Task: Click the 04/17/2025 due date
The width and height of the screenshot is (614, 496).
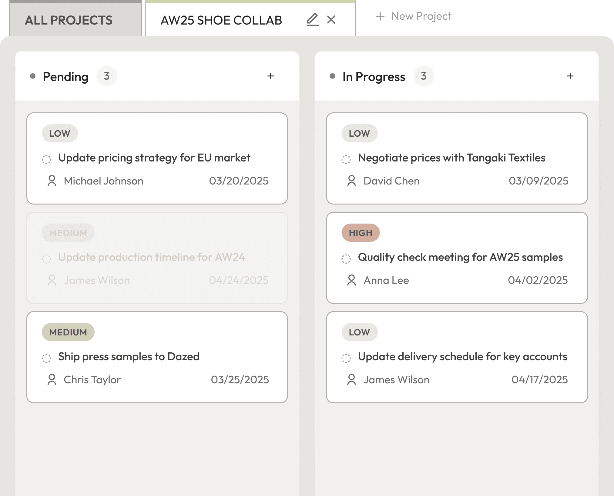Action: (539, 380)
